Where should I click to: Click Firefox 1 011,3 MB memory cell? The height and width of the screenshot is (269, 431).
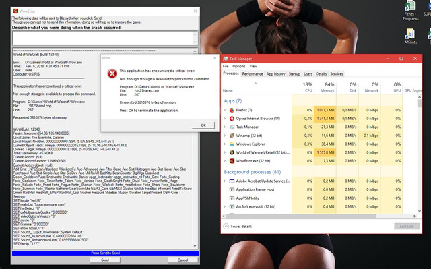[325, 110]
